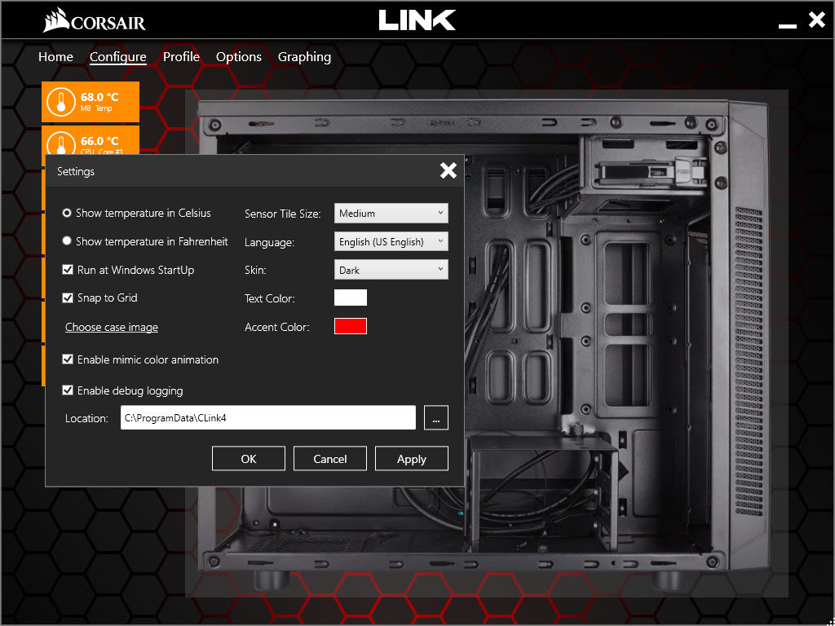
Task: Browse for log location with ... button
Action: click(436, 418)
